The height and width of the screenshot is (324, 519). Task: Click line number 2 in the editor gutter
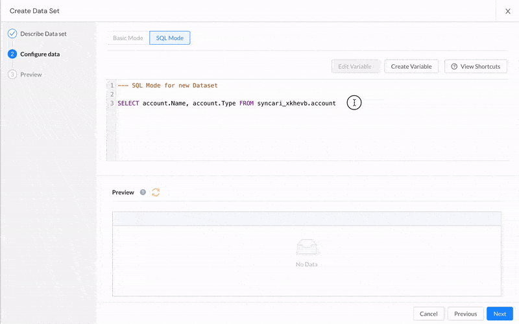pyautogui.click(x=112, y=94)
